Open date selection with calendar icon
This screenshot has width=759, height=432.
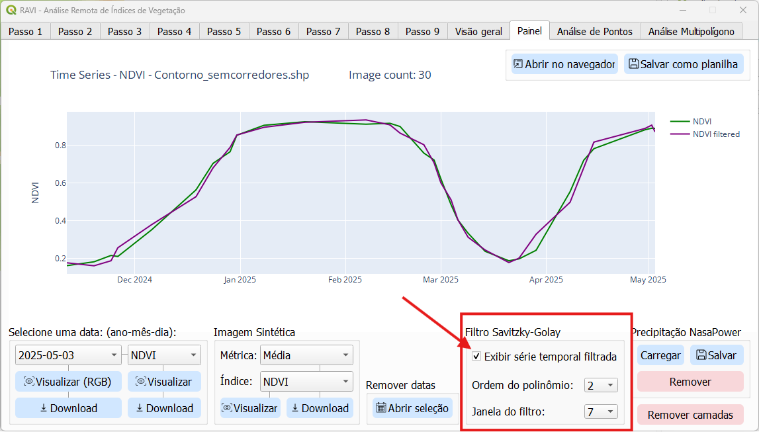coord(412,408)
